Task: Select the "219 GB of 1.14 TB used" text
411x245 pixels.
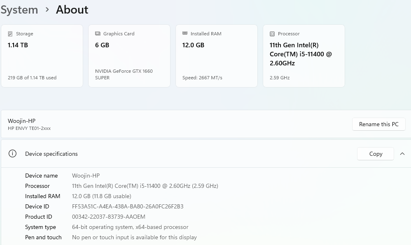Action: (32, 78)
